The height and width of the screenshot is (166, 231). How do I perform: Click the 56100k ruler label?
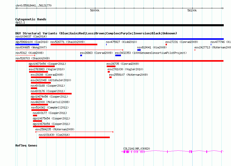(192, 10)
